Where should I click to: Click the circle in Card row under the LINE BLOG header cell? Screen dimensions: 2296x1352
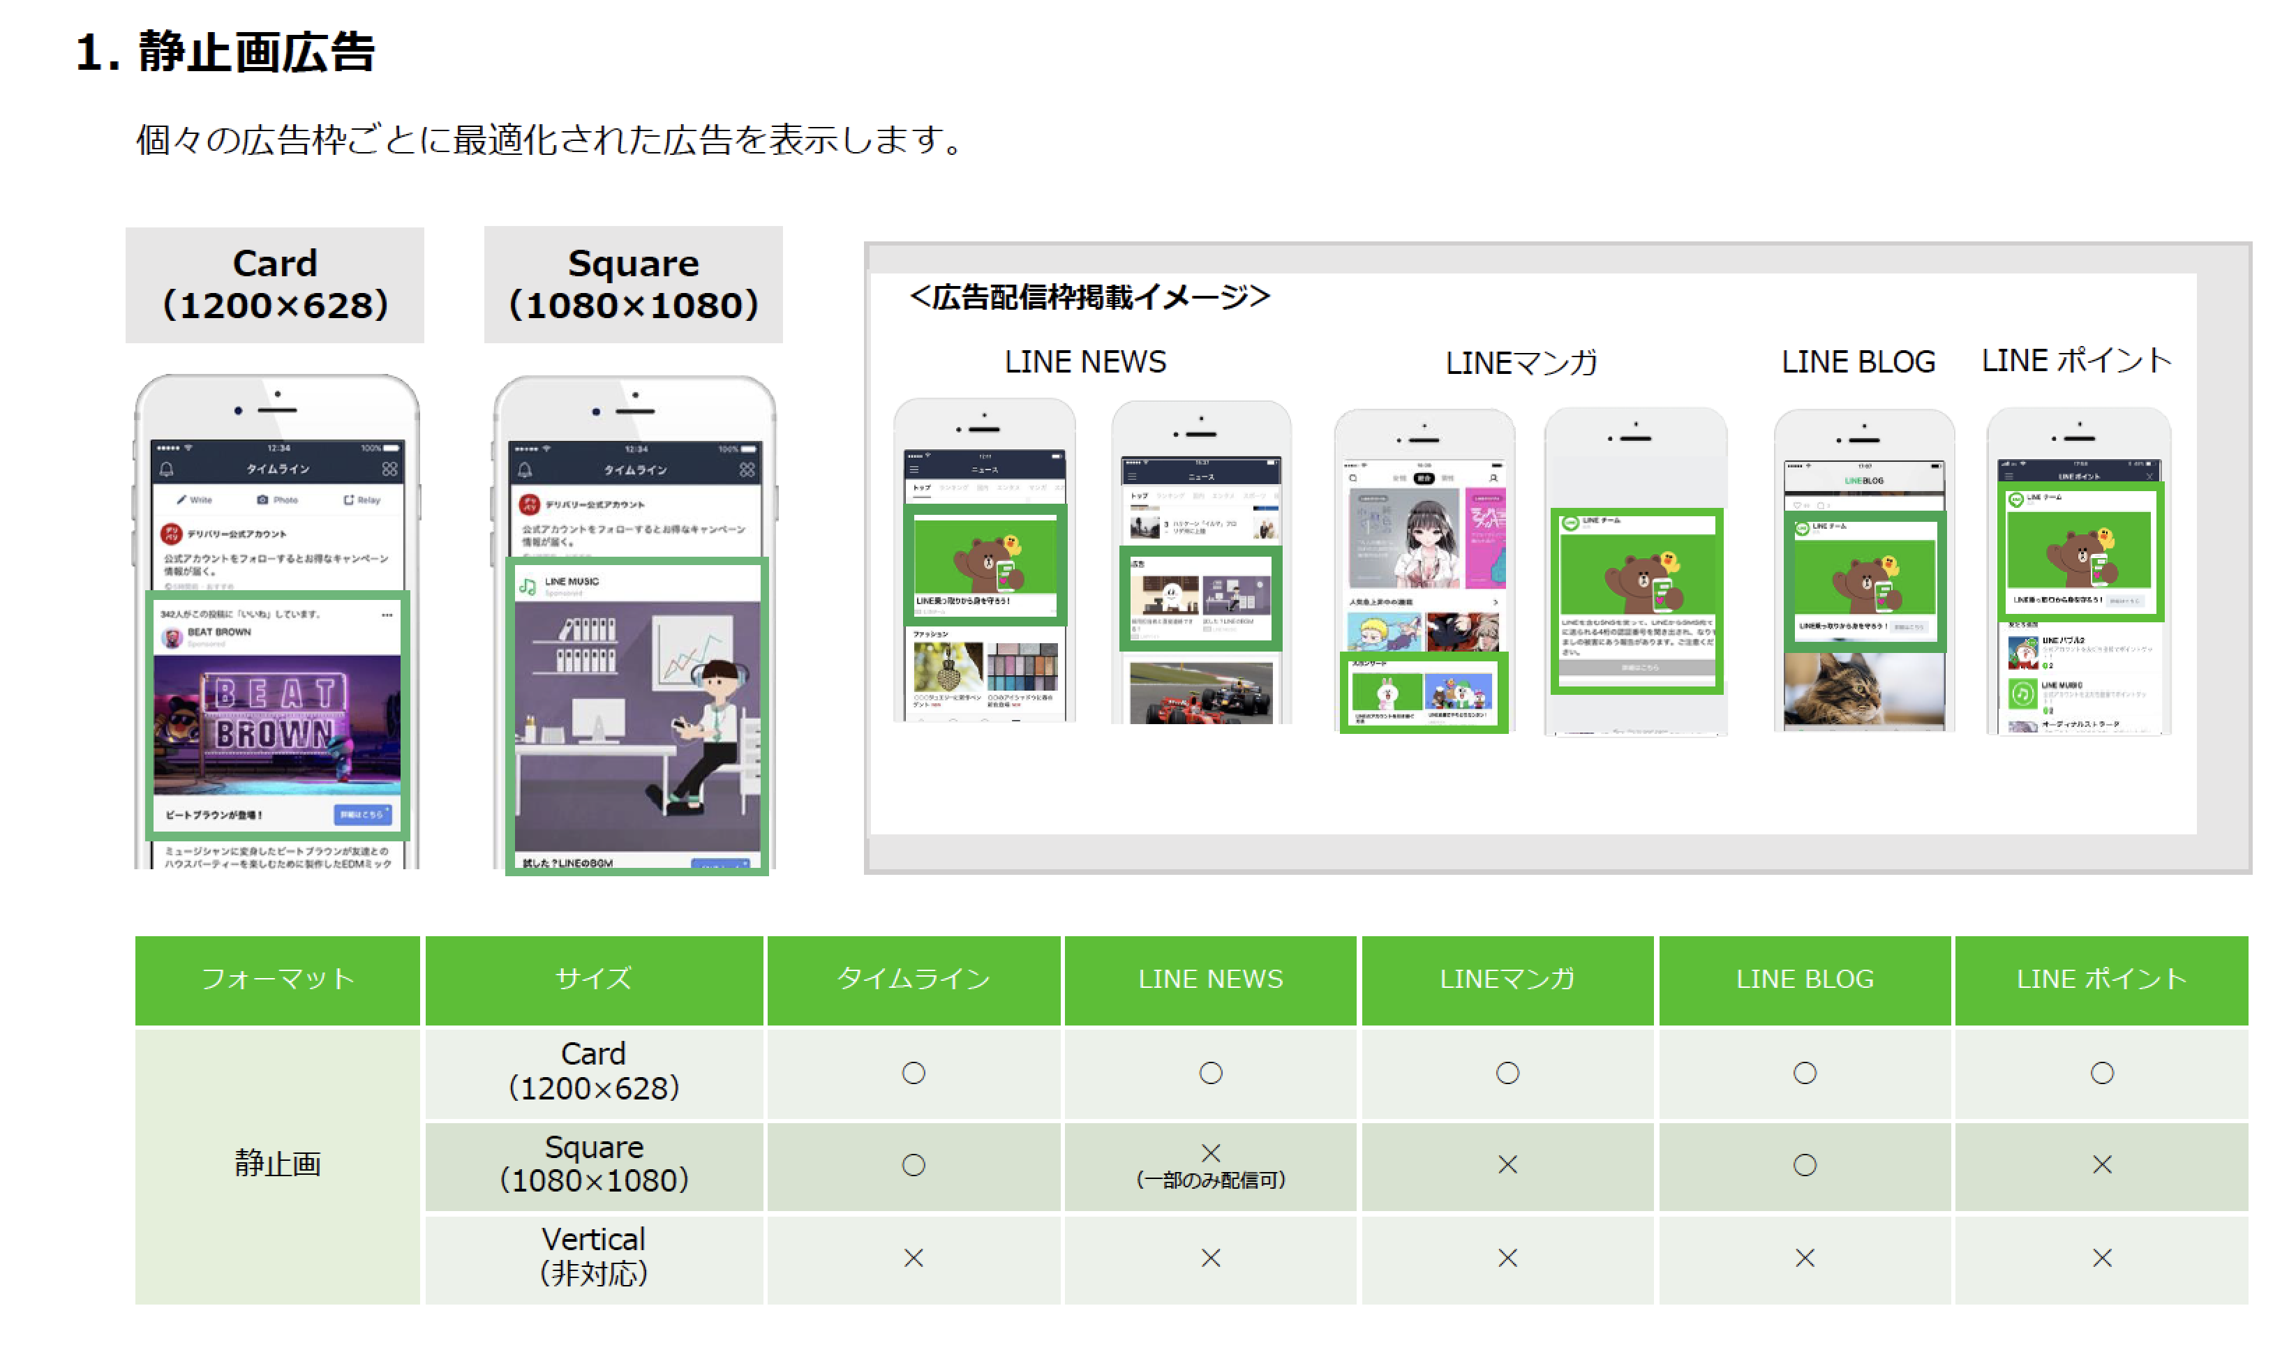click(x=1805, y=1074)
